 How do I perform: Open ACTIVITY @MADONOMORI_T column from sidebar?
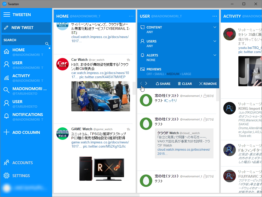(26, 78)
